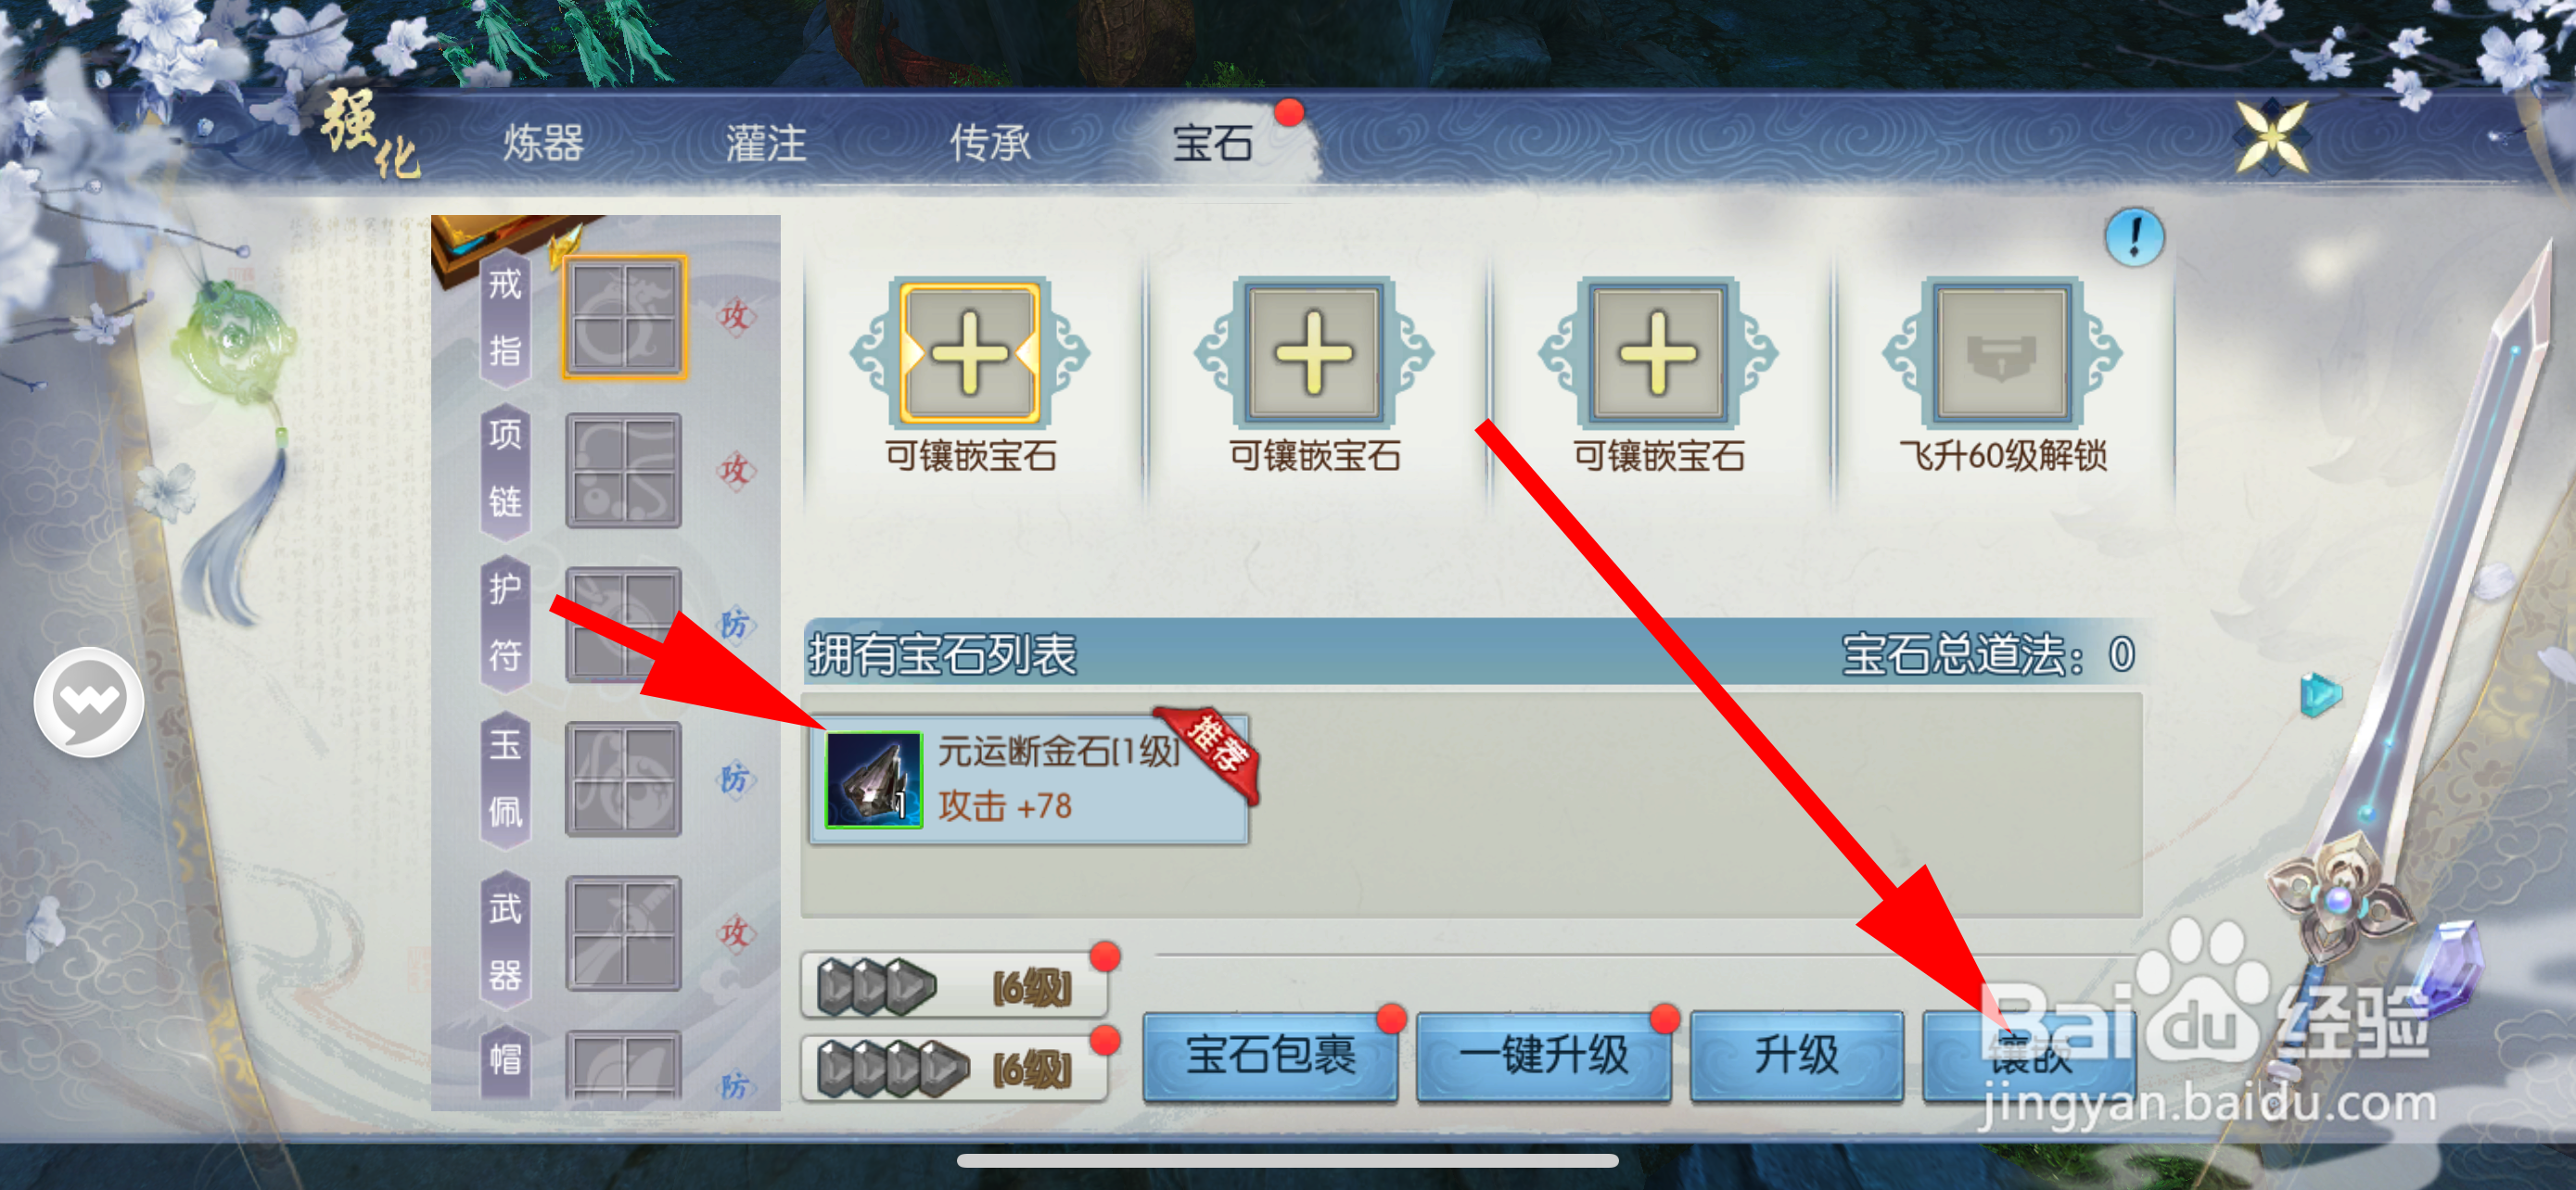Open the blue exclamation info icon
This screenshot has height=1190, width=2576.
(2133, 238)
